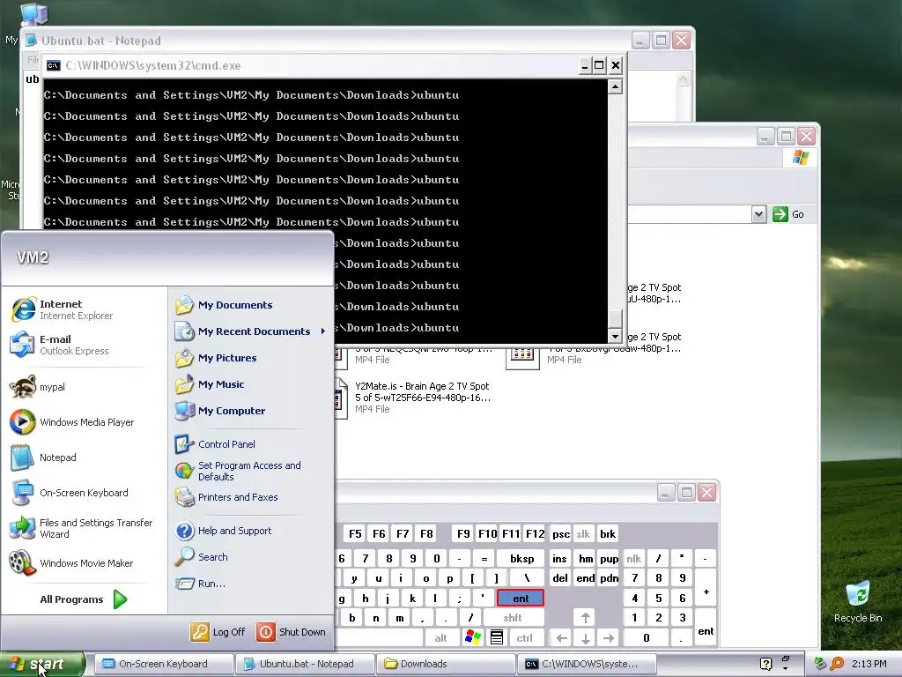Screen dimensions: 902x677
Task: Click the right arrow key on keyboard
Action: click(609, 638)
